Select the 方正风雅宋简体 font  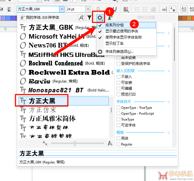[64, 119]
